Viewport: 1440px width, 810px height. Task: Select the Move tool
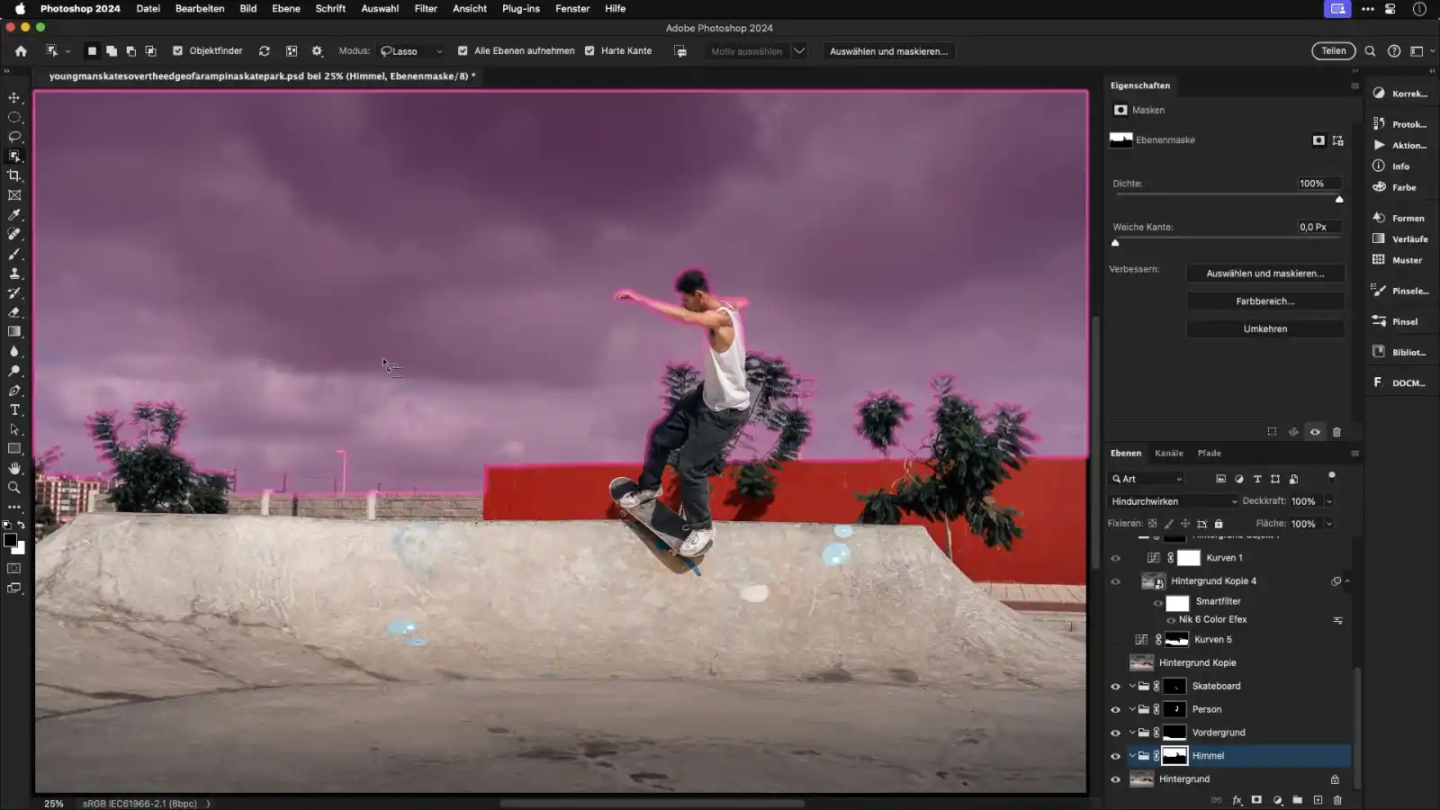coord(14,97)
